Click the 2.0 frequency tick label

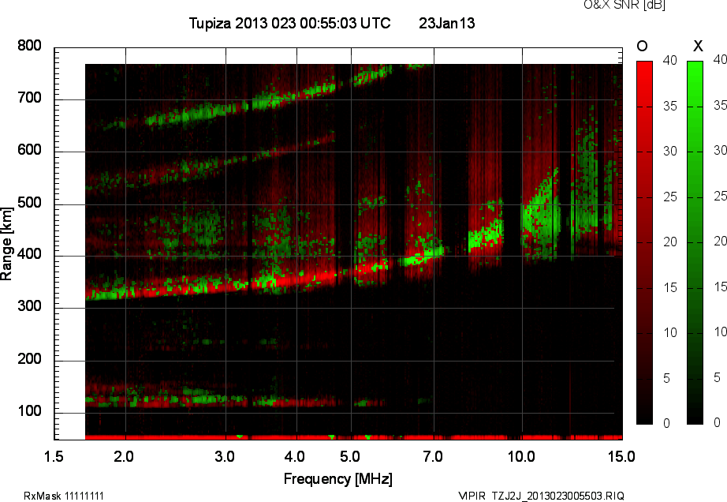[x=124, y=456]
